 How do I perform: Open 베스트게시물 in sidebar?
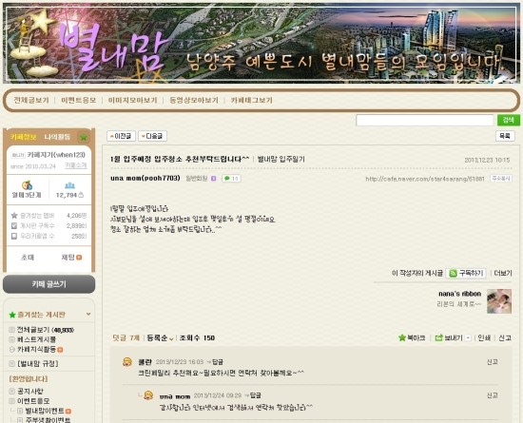(x=37, y=339)
